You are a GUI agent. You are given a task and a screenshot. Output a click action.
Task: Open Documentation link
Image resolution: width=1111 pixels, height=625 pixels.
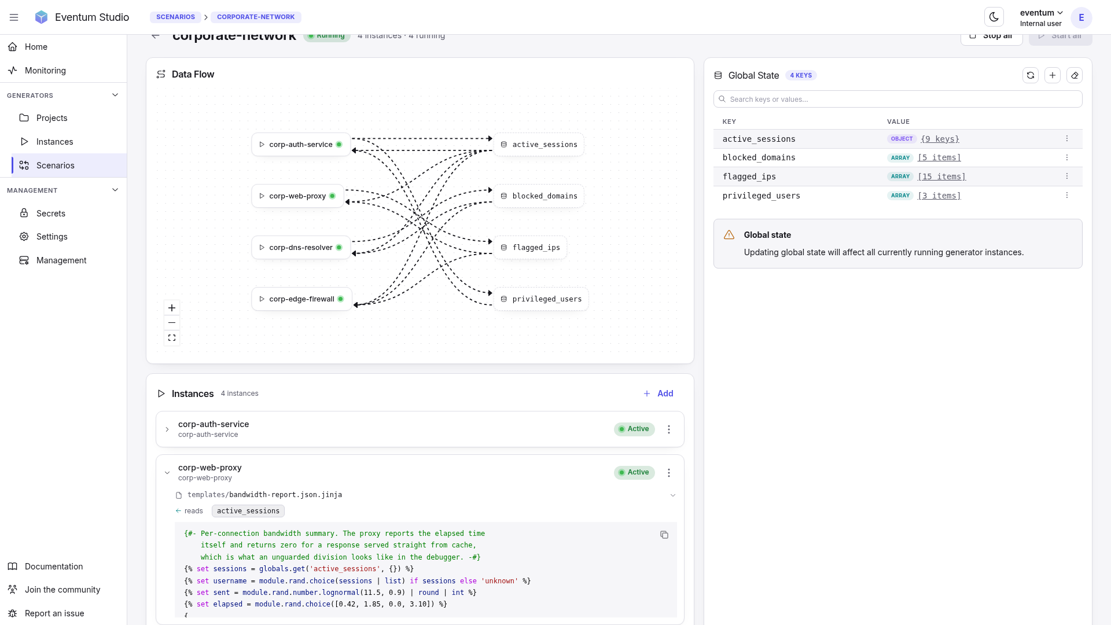point(64,567)
